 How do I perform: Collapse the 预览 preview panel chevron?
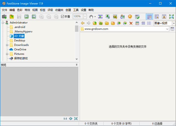tap(76, 65)
